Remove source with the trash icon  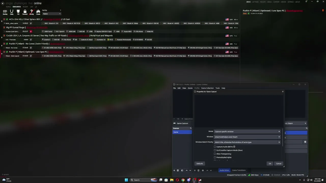(198, 170)
